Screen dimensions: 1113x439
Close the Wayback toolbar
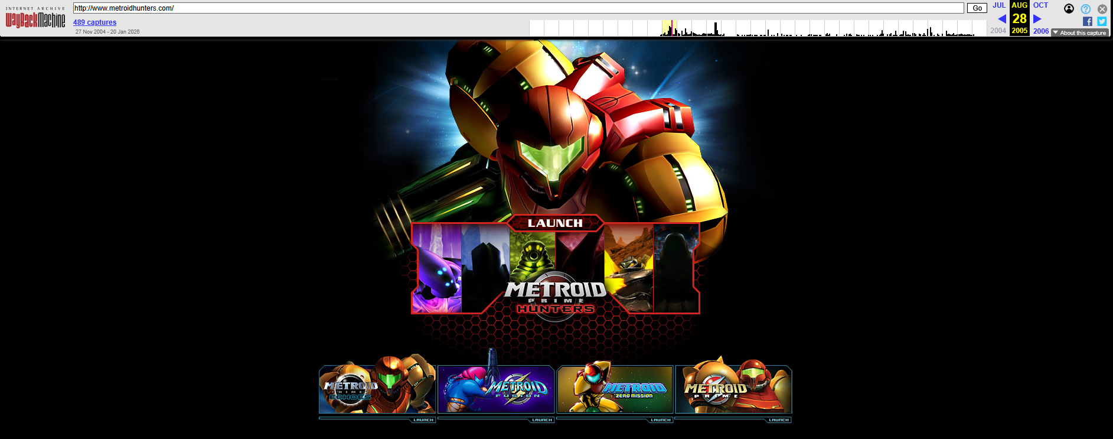point(1102,9)
